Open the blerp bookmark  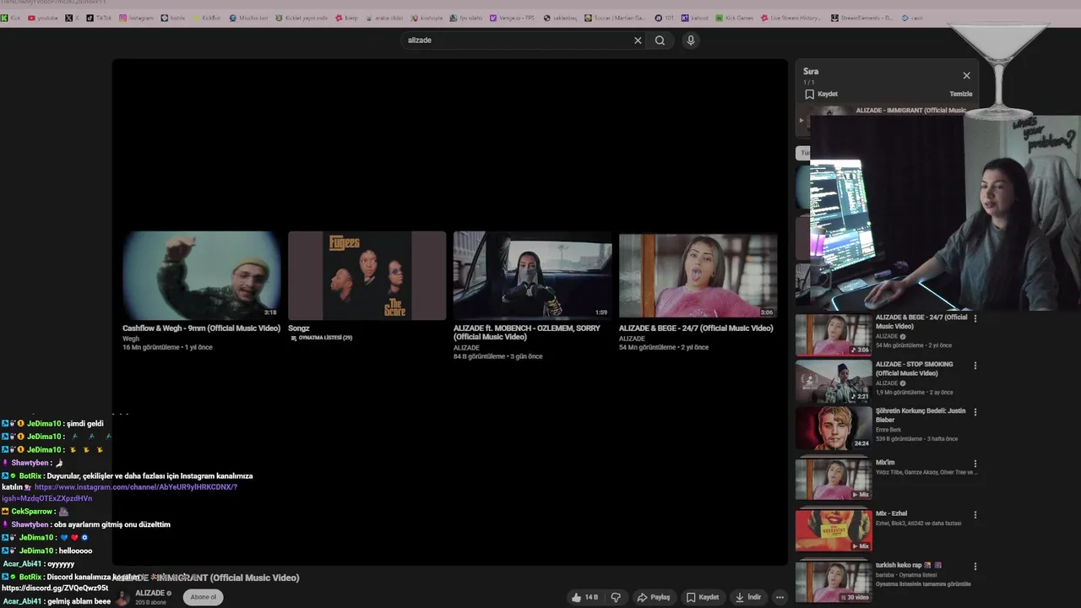347,18
